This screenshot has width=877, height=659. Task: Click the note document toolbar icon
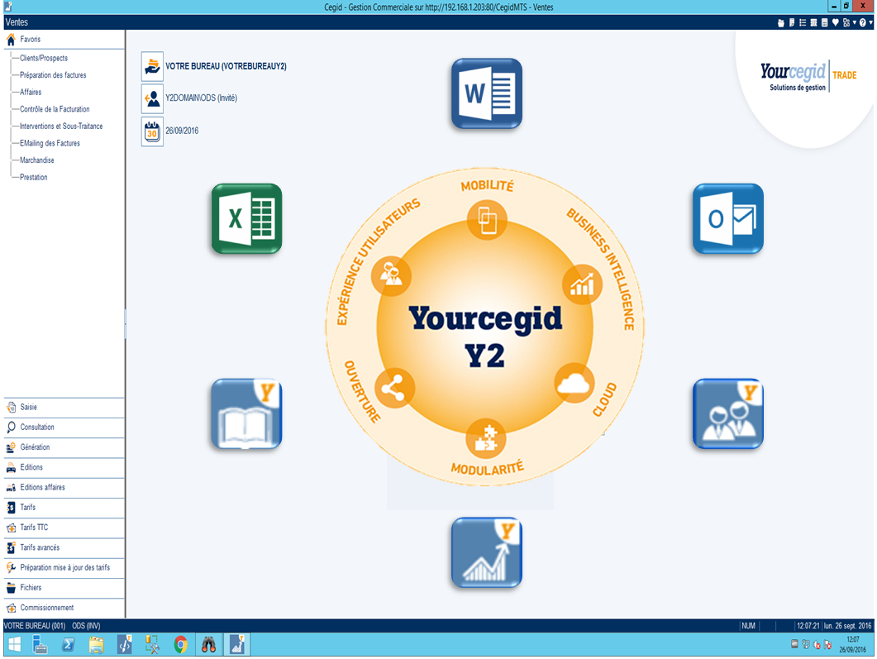click(791, 22)
